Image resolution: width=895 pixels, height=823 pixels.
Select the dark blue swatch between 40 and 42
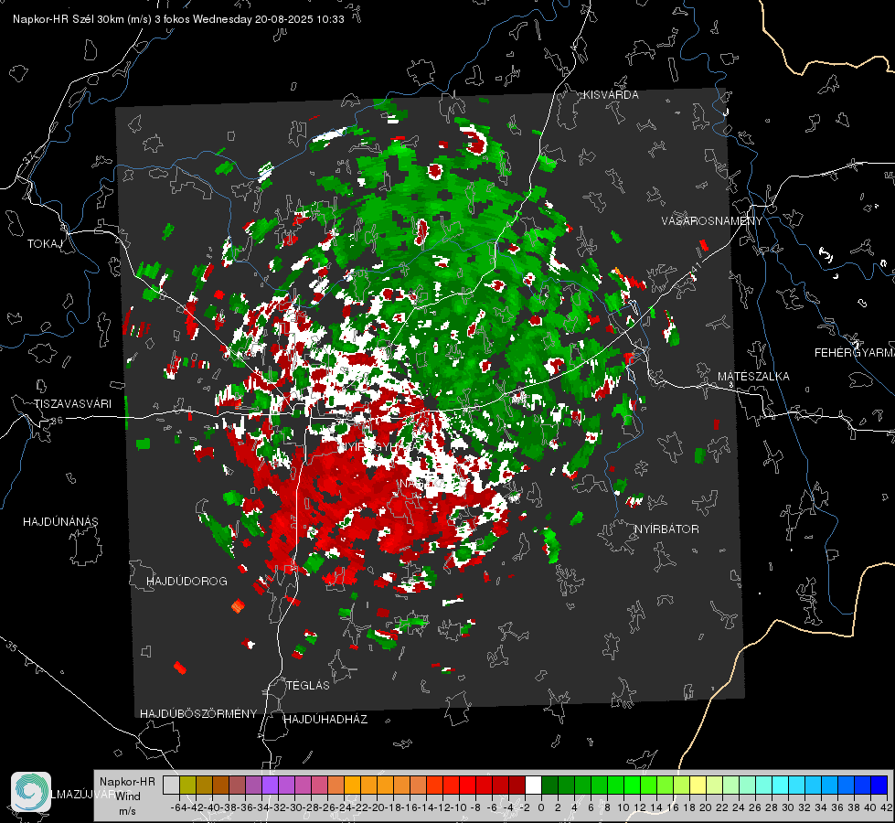[x=879, y=785]
